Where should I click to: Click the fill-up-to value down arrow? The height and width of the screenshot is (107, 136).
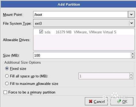(x=131, y=77)
